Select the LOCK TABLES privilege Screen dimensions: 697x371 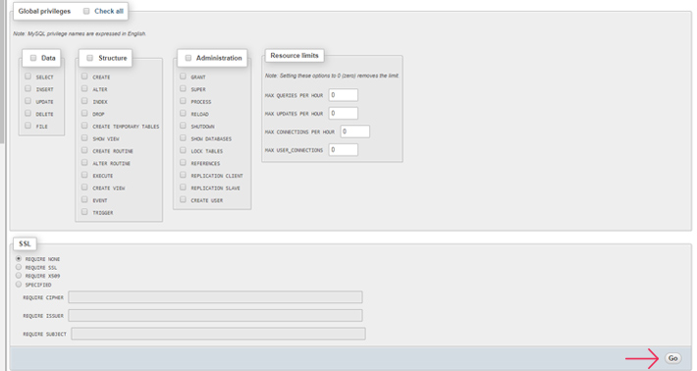pos(183,150)
